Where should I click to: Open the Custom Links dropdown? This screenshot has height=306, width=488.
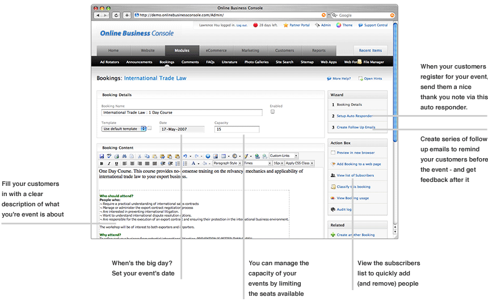(x=283, y=156)
